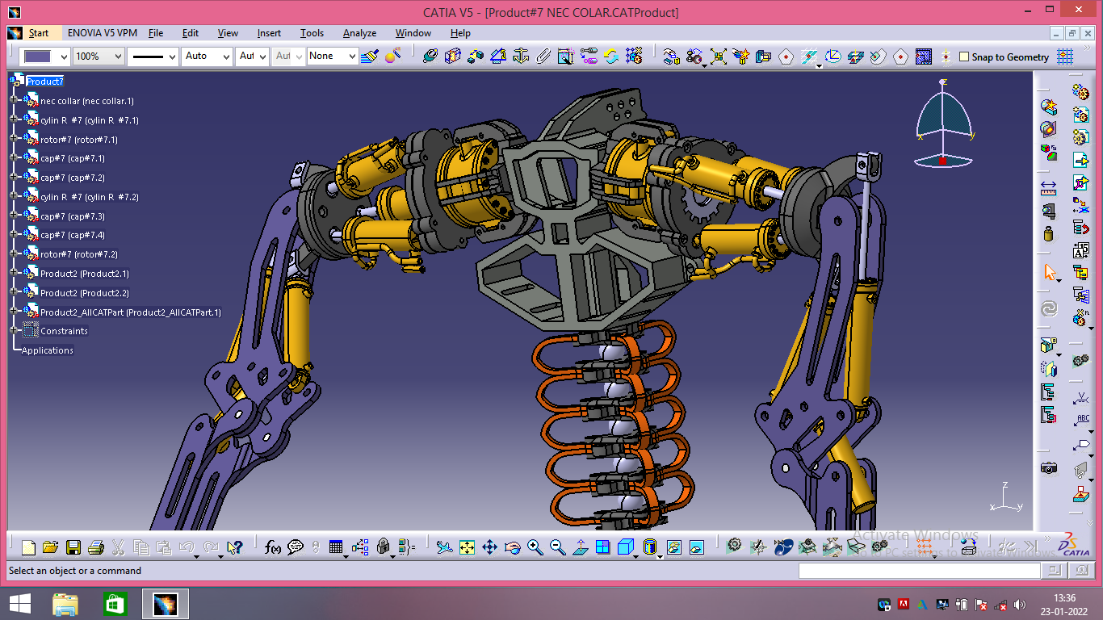This screenshot has height=620, width=1103.
Task: Open the Analyze menu
Action: [359, 33]
